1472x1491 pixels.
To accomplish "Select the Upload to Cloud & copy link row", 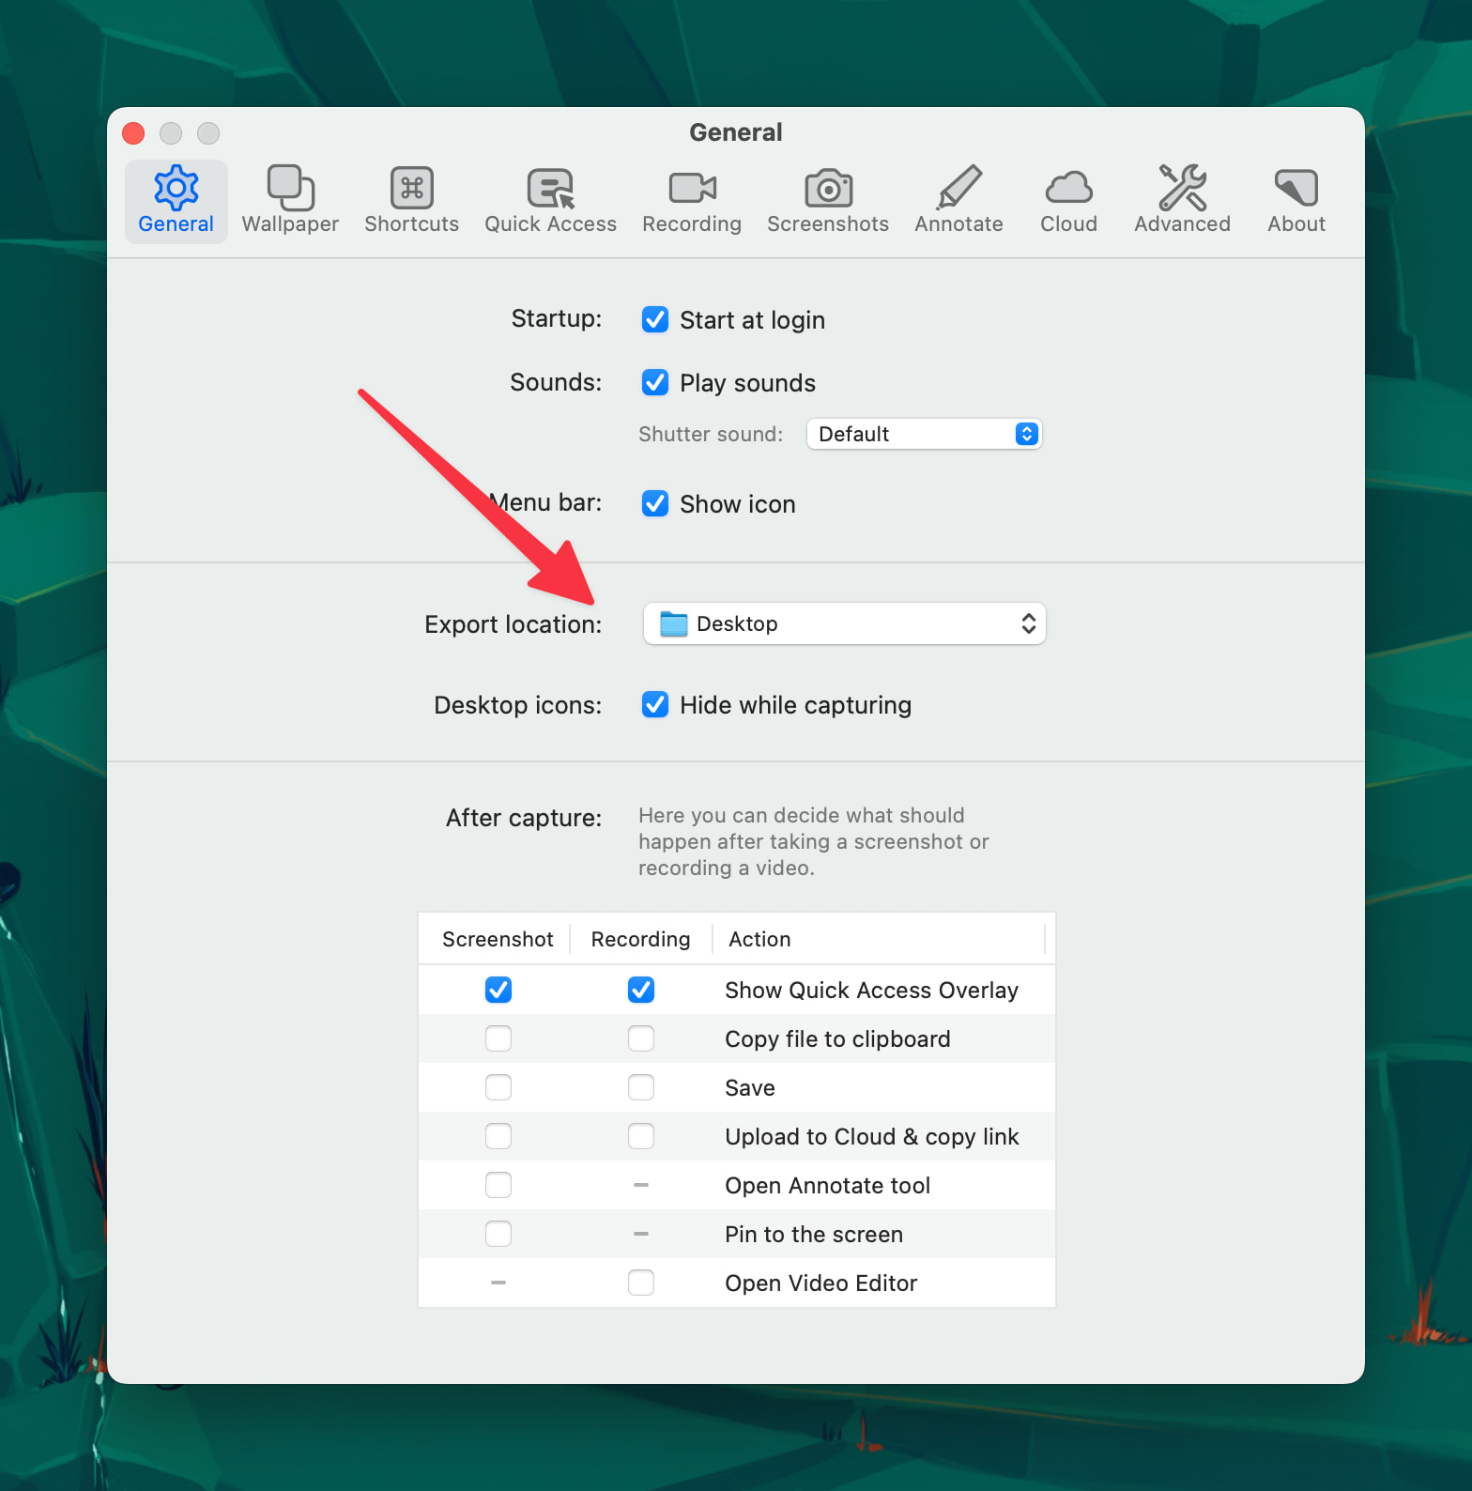I will [x=871, y=1137].
